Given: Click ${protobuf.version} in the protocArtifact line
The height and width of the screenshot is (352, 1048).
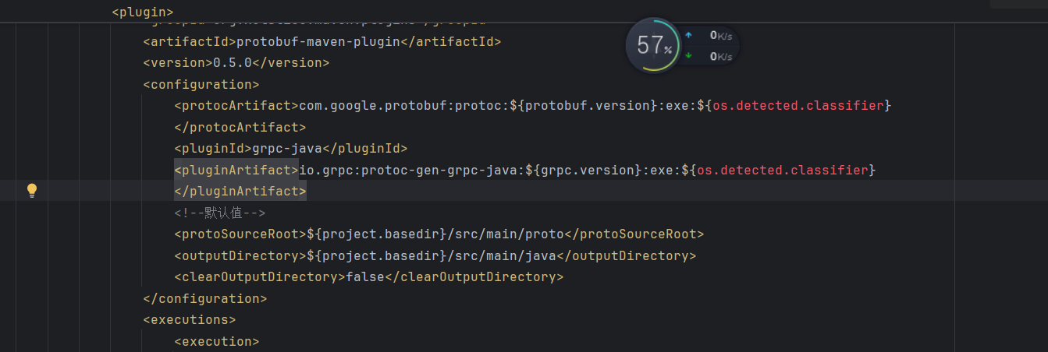Looking at the screenshot, I should point(583,105).
